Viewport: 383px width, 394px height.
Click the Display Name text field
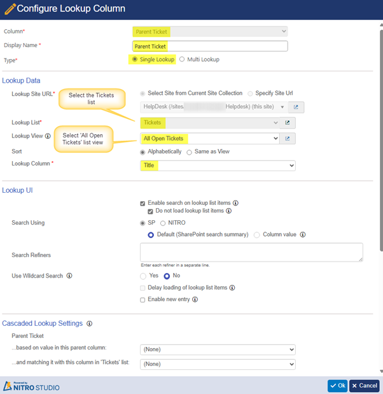(x=210, y=46)
